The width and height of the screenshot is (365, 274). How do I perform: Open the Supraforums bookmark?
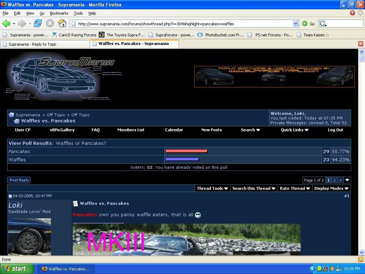(x=171, y=35)
